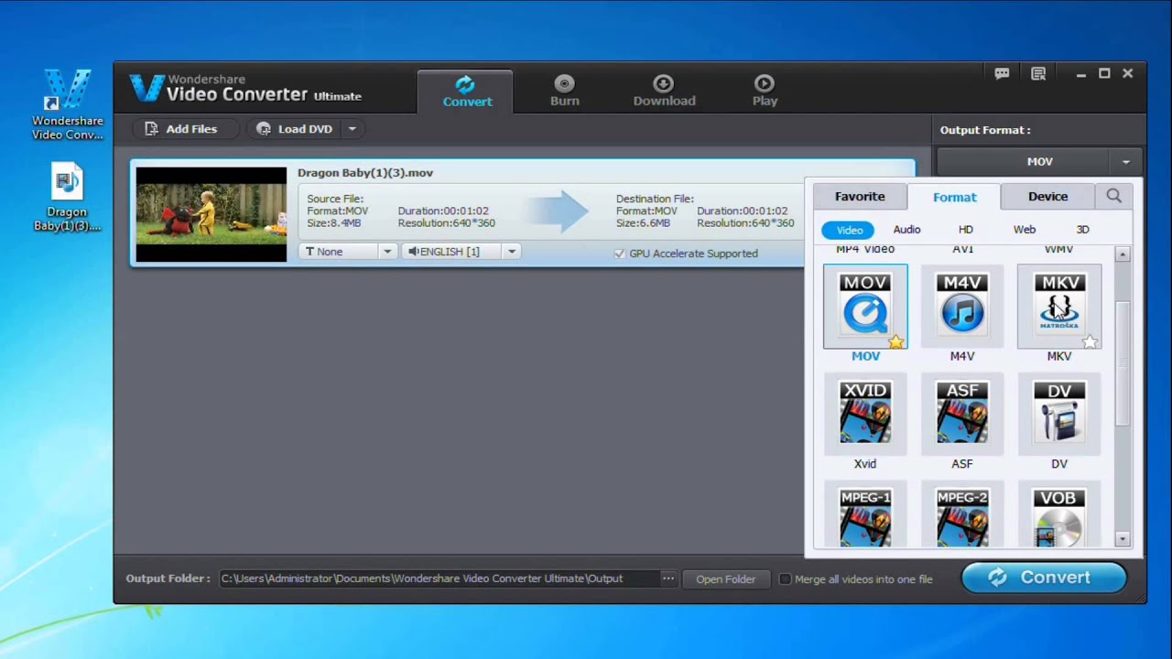Open the Device tab

[x=1047, y=196]
